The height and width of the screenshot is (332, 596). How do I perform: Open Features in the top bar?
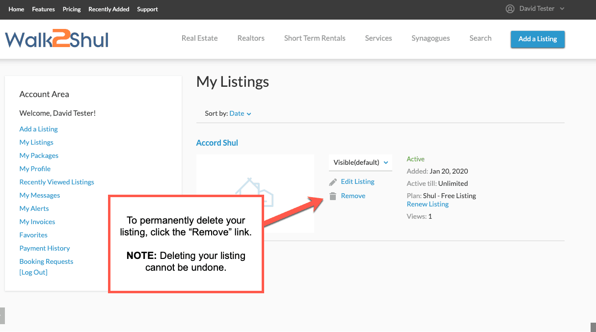point(43,9)
